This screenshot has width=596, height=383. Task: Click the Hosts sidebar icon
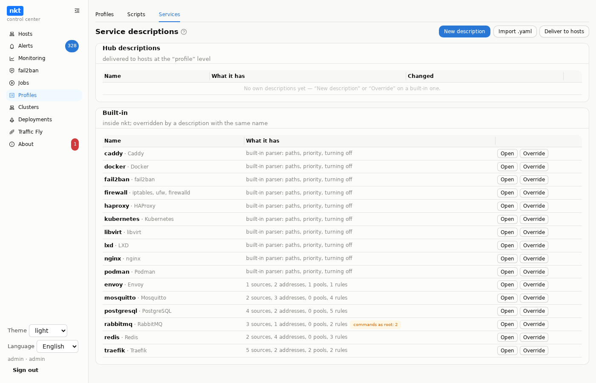click(x=12, y=34)
